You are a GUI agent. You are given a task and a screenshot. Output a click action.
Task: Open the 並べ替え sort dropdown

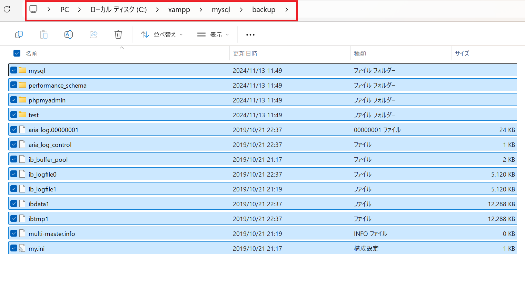coord(162,34)
